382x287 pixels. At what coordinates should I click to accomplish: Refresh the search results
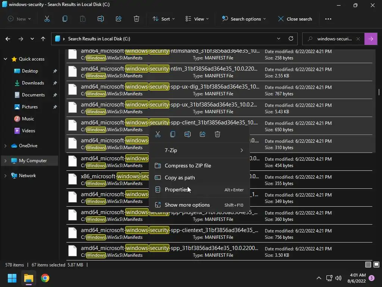(x=291, y=38)
